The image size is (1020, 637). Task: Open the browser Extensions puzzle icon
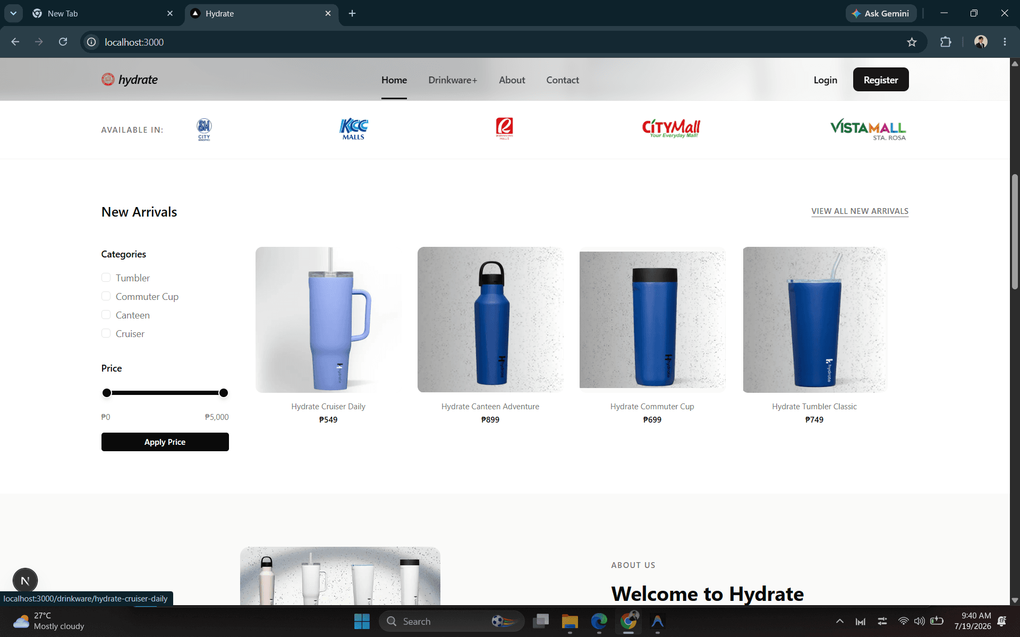[x=946, y=42]
